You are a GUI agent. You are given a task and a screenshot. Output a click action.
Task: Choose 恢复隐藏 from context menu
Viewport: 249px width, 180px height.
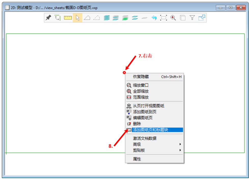point(154,77)
